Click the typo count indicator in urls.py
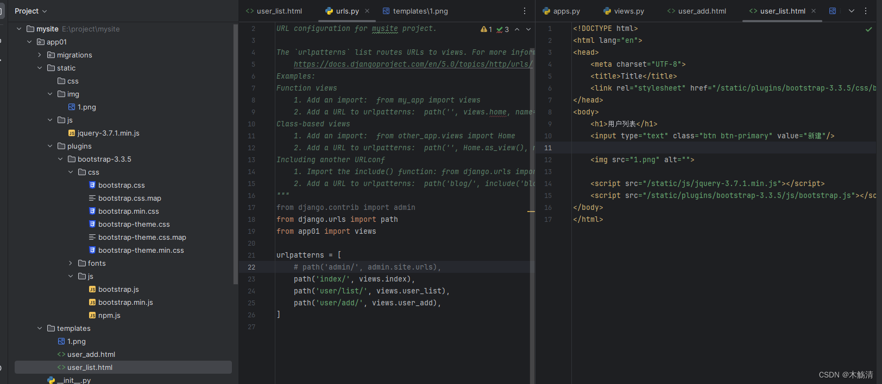Viewport: 882px width, 384px height. [502, 29]
